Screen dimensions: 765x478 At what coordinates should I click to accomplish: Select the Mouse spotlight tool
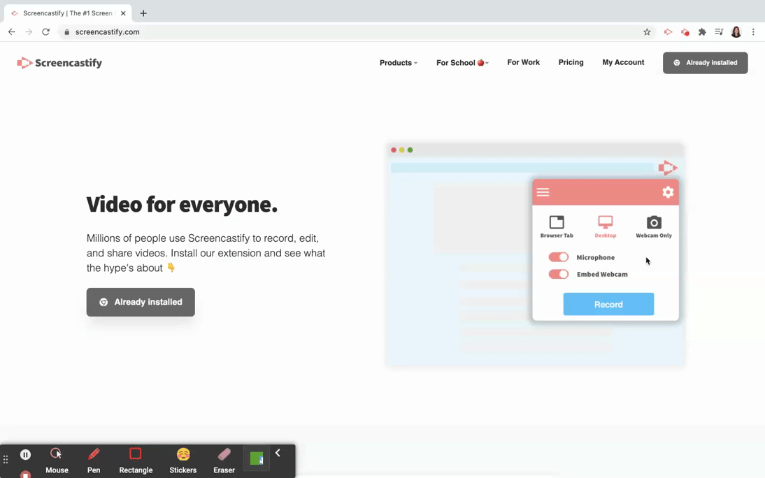pyautogui.click(x=57, y=461)
